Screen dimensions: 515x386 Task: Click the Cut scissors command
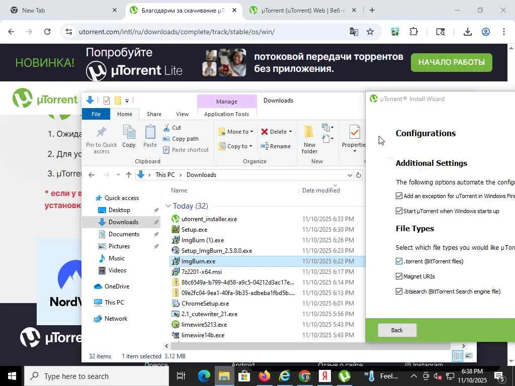tap(172, 128)
